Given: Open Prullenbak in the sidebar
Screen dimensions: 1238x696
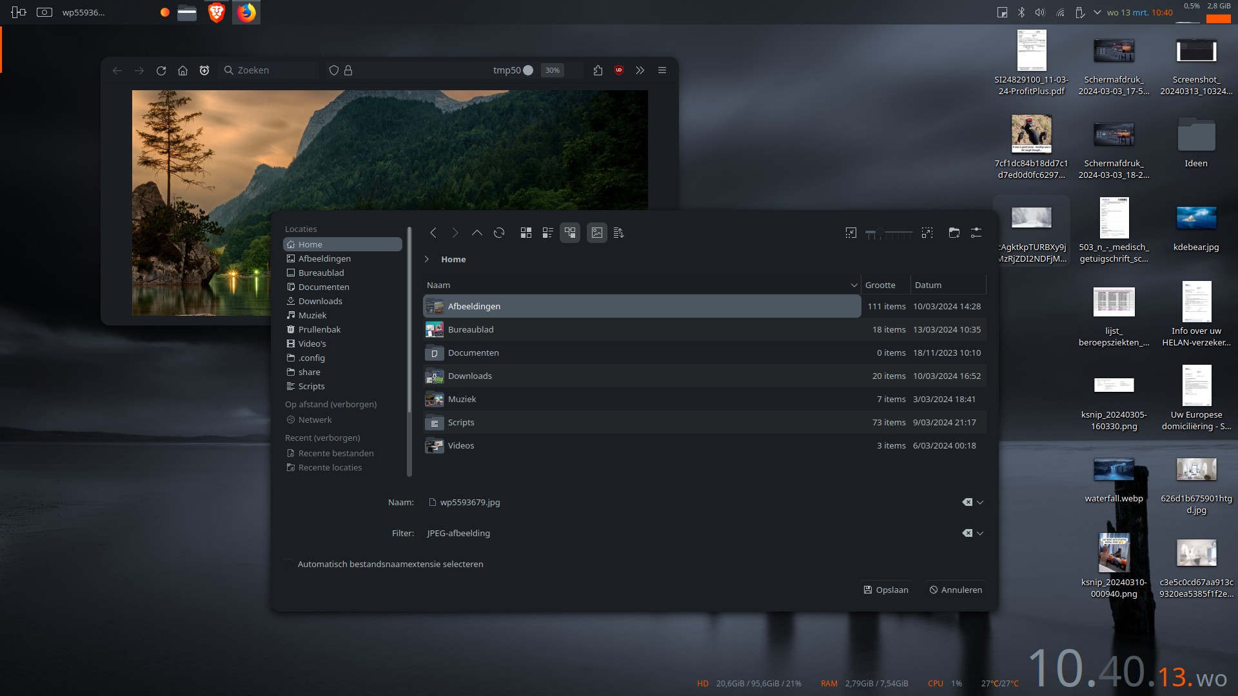Looking at the screenshot, I should (342, 329).
